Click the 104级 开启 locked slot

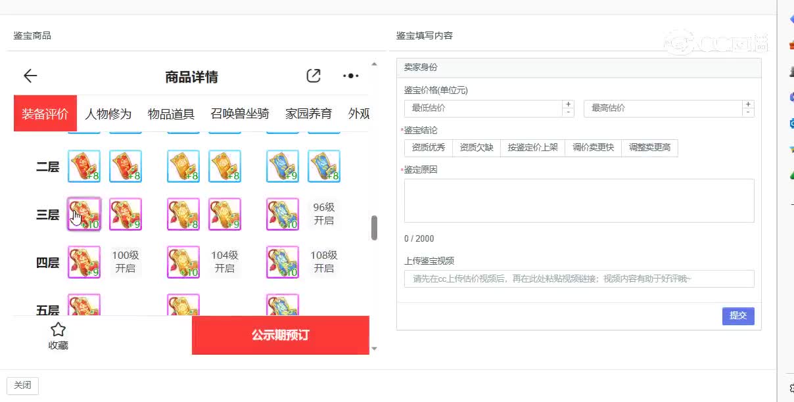click(225, 262)
